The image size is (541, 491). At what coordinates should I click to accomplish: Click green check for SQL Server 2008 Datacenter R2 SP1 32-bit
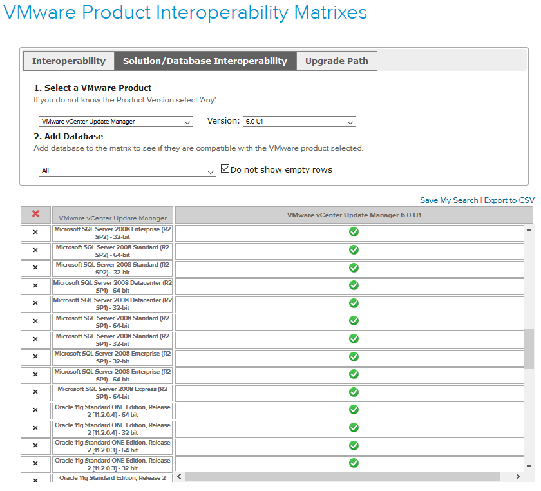pos(354,303)
